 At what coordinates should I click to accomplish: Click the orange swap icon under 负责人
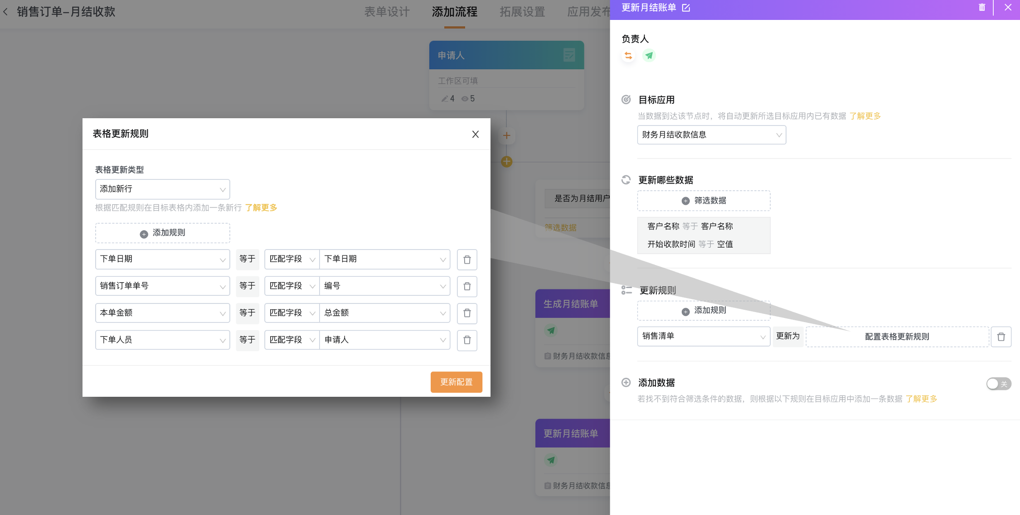[628, 56]
